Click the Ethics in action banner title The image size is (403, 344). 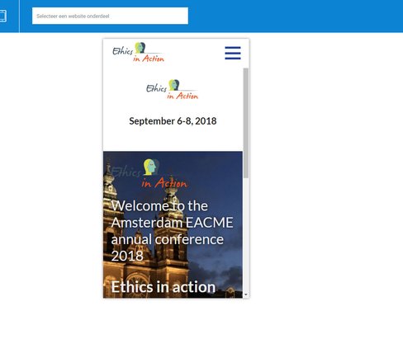tap(164, 287)
